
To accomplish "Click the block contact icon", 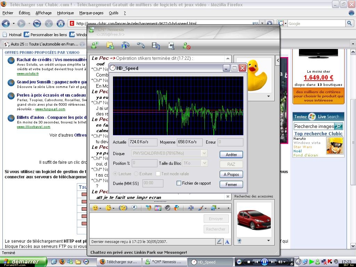I will (x=187, y=46).
